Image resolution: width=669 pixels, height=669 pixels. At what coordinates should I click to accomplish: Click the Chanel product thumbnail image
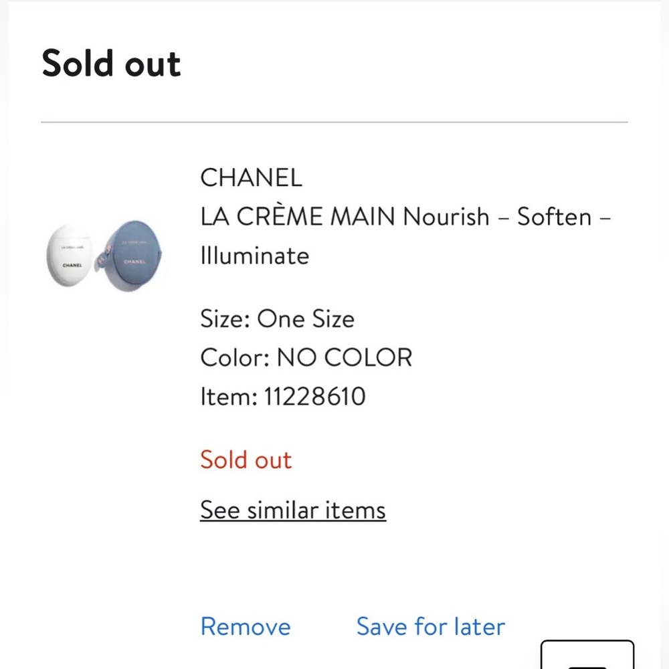(x=105, y=256)
